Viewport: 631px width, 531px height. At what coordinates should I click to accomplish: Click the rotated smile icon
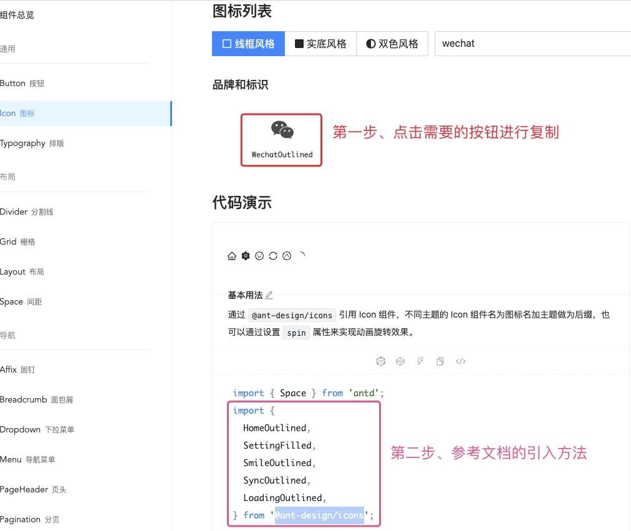(287, 256)
